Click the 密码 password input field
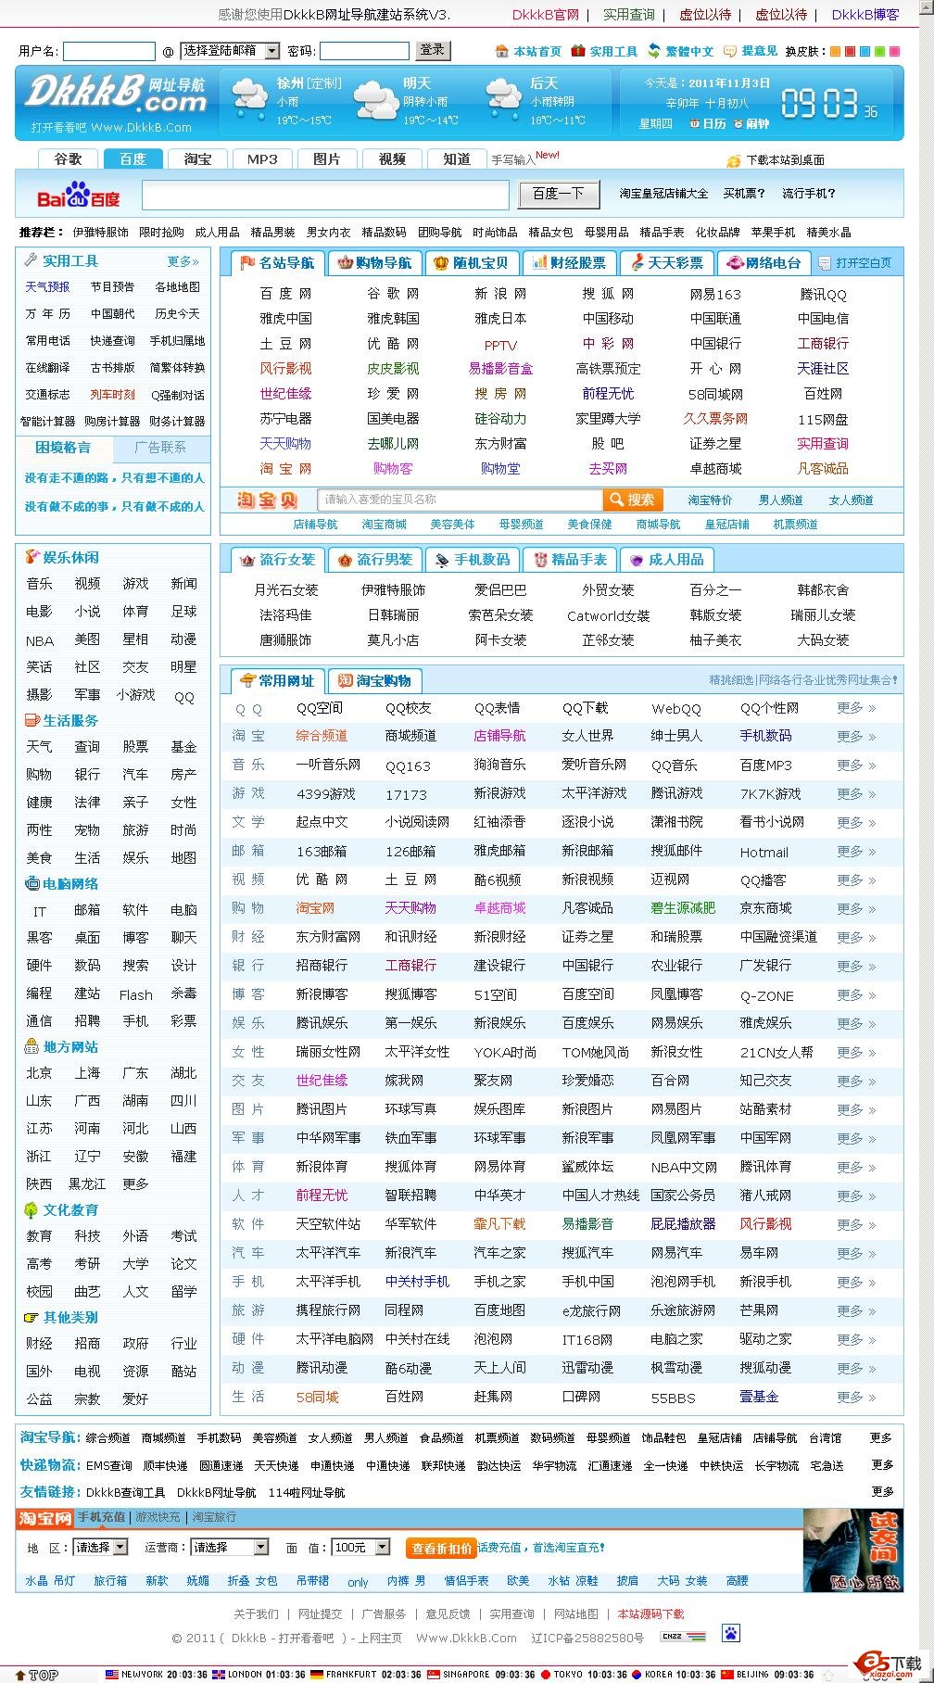 coord(364,52)
